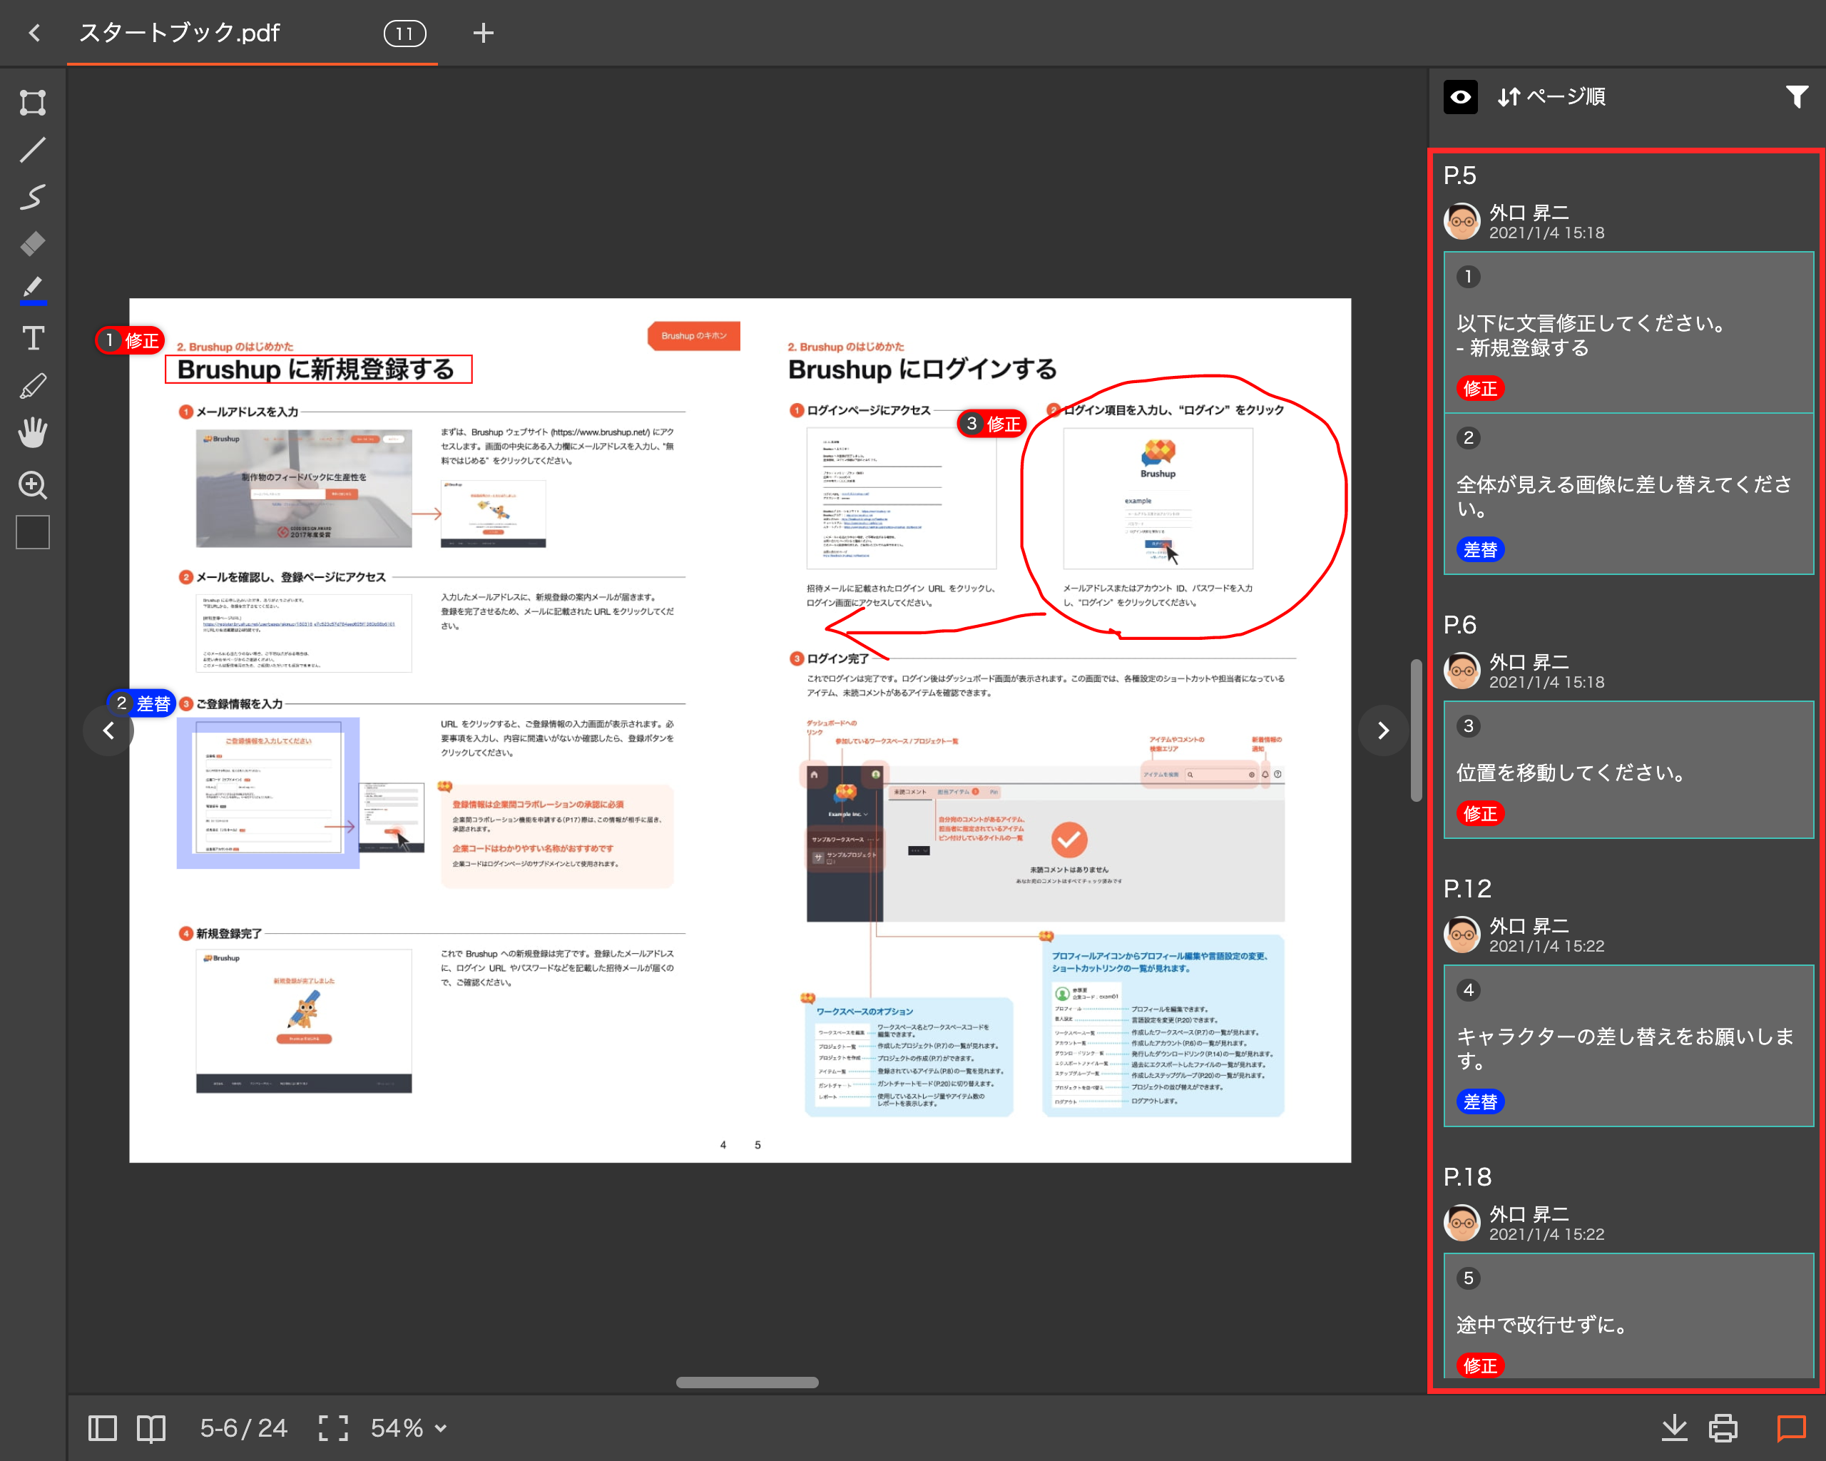Add a new tab with plus
The image size is (1826, 1461).
pos(483,33)
